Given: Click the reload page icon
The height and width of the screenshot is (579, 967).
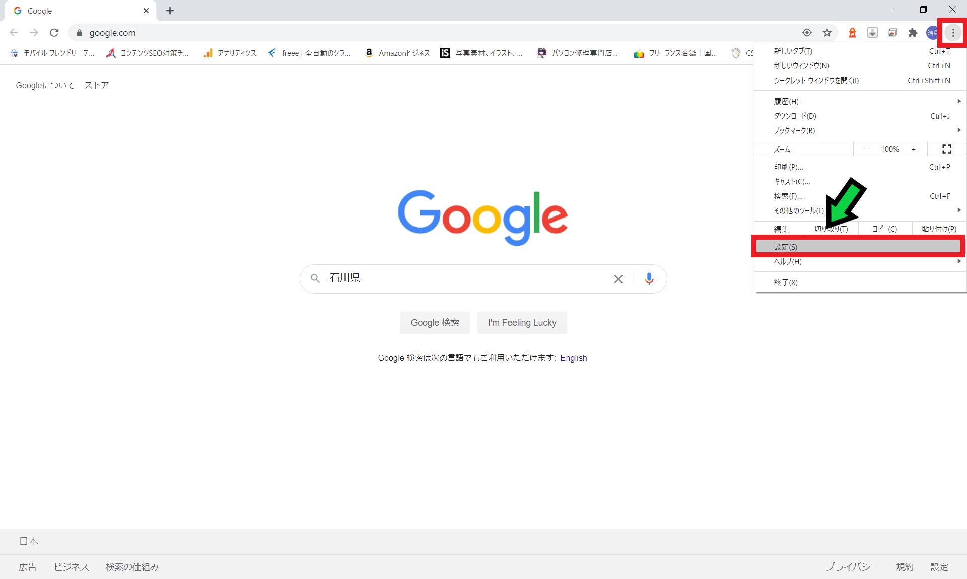Looking at the screenshot, I should pos(55,32).
